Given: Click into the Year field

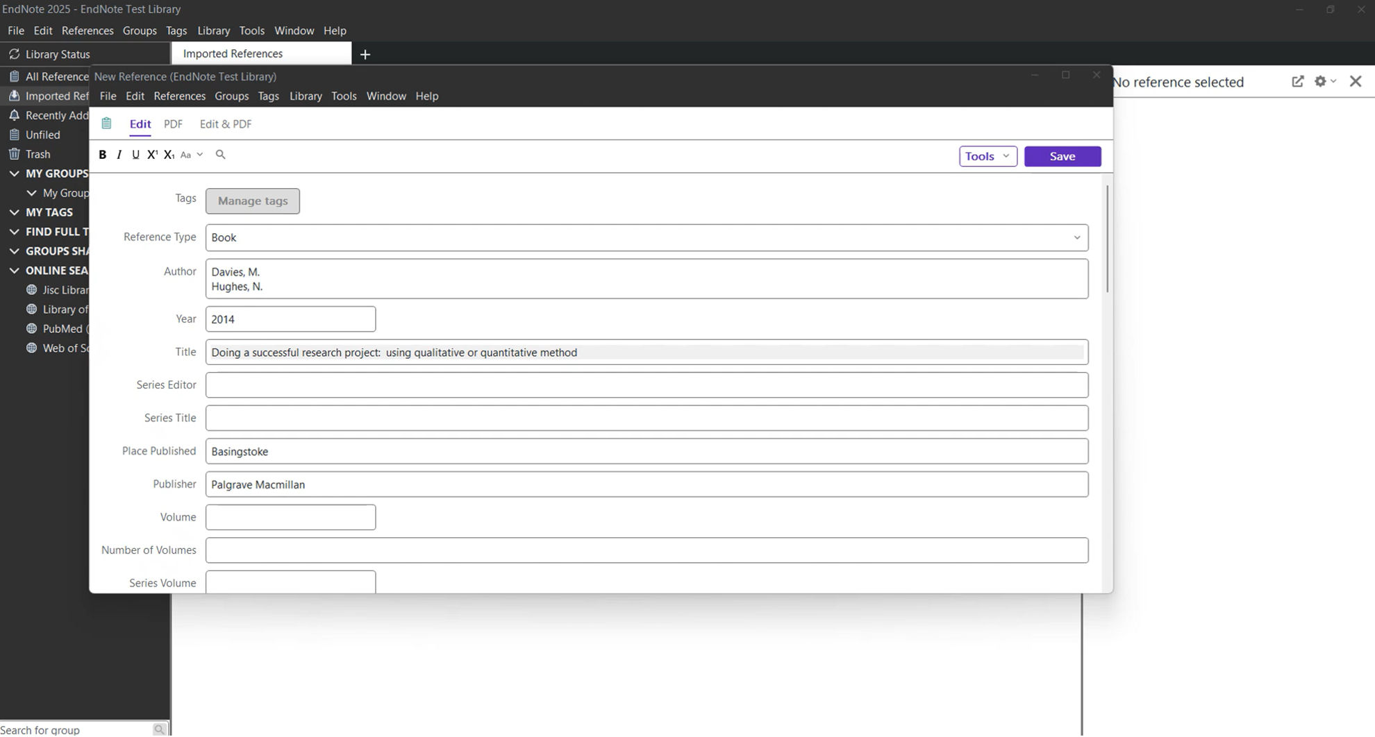Looking at the screenshot, I should 290,319.
